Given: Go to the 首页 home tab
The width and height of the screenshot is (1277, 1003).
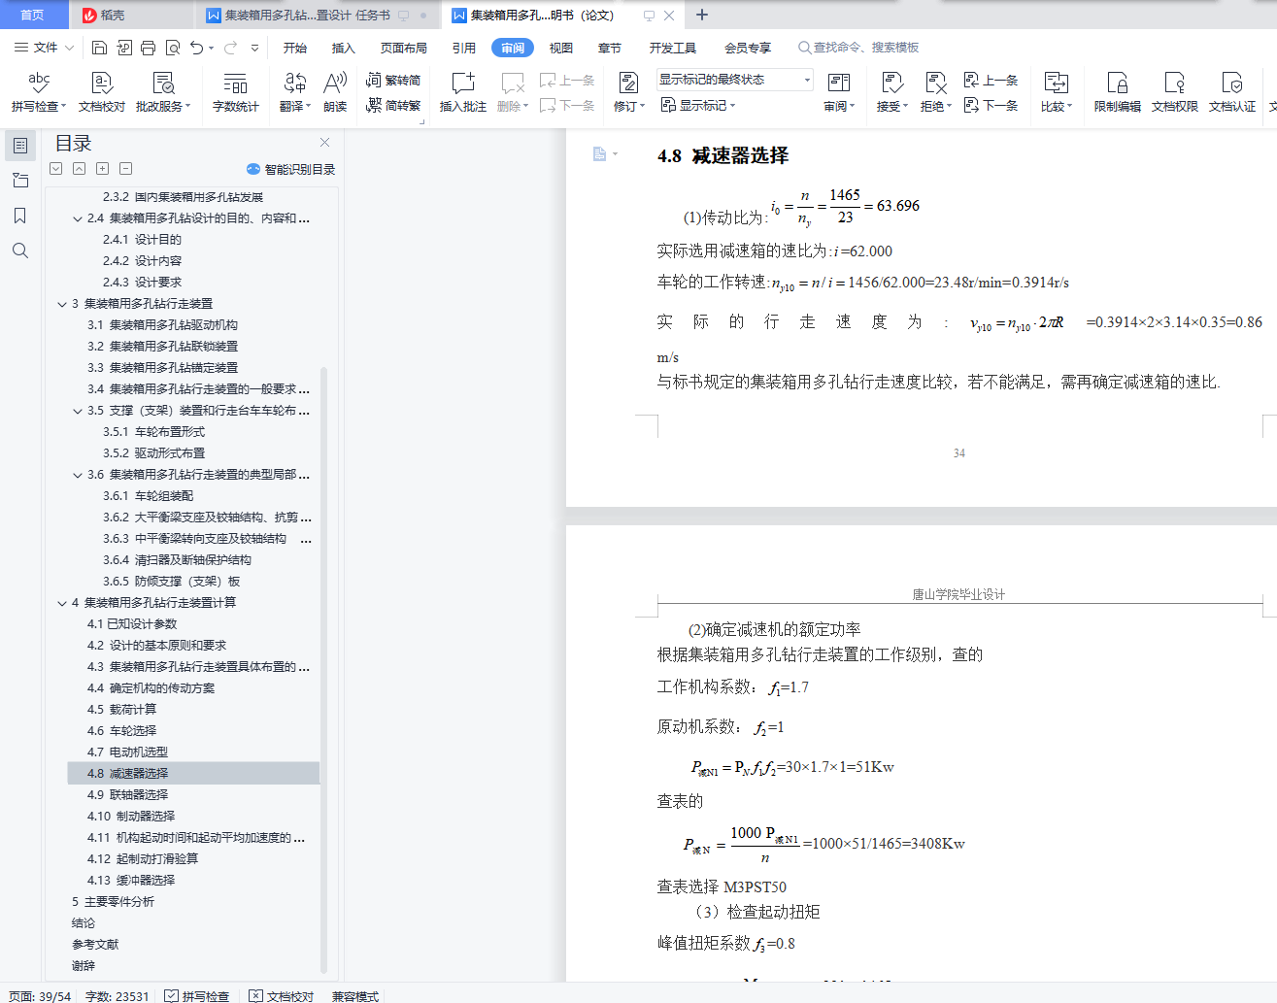Looking at the screenshot, I should [x=33, y=15].
